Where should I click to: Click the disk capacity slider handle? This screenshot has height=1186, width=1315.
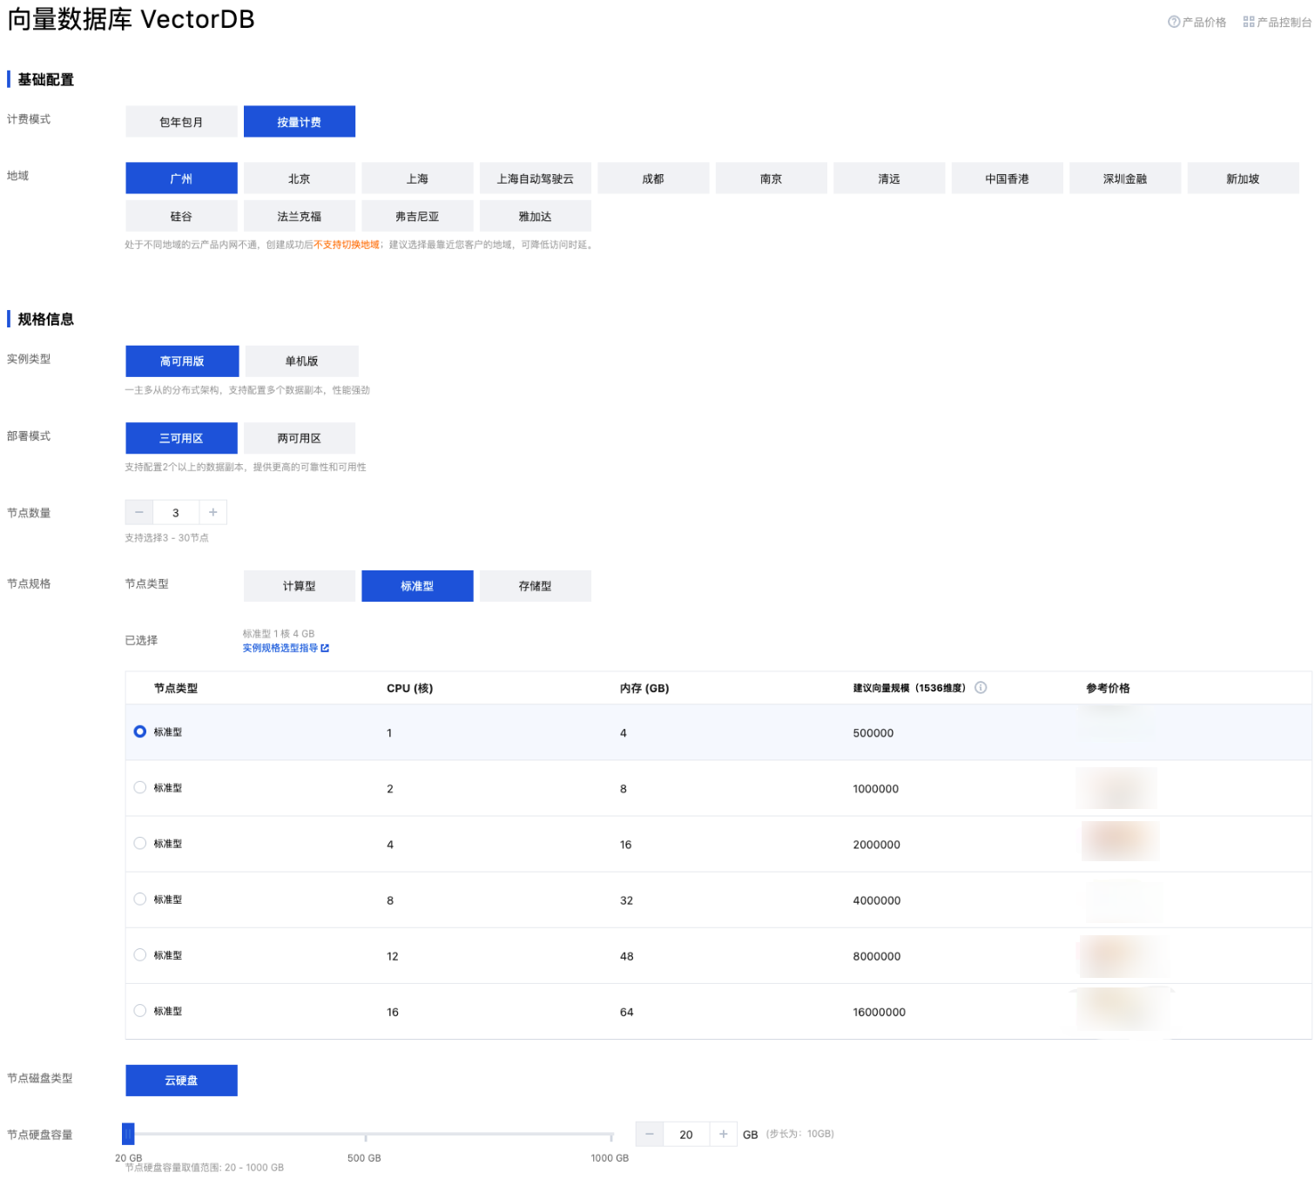[x=128, y=1134]
